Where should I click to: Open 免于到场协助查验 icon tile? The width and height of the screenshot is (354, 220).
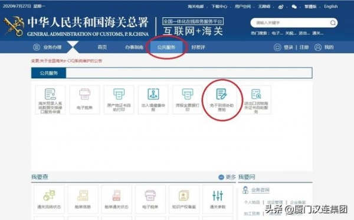point(221,94)
